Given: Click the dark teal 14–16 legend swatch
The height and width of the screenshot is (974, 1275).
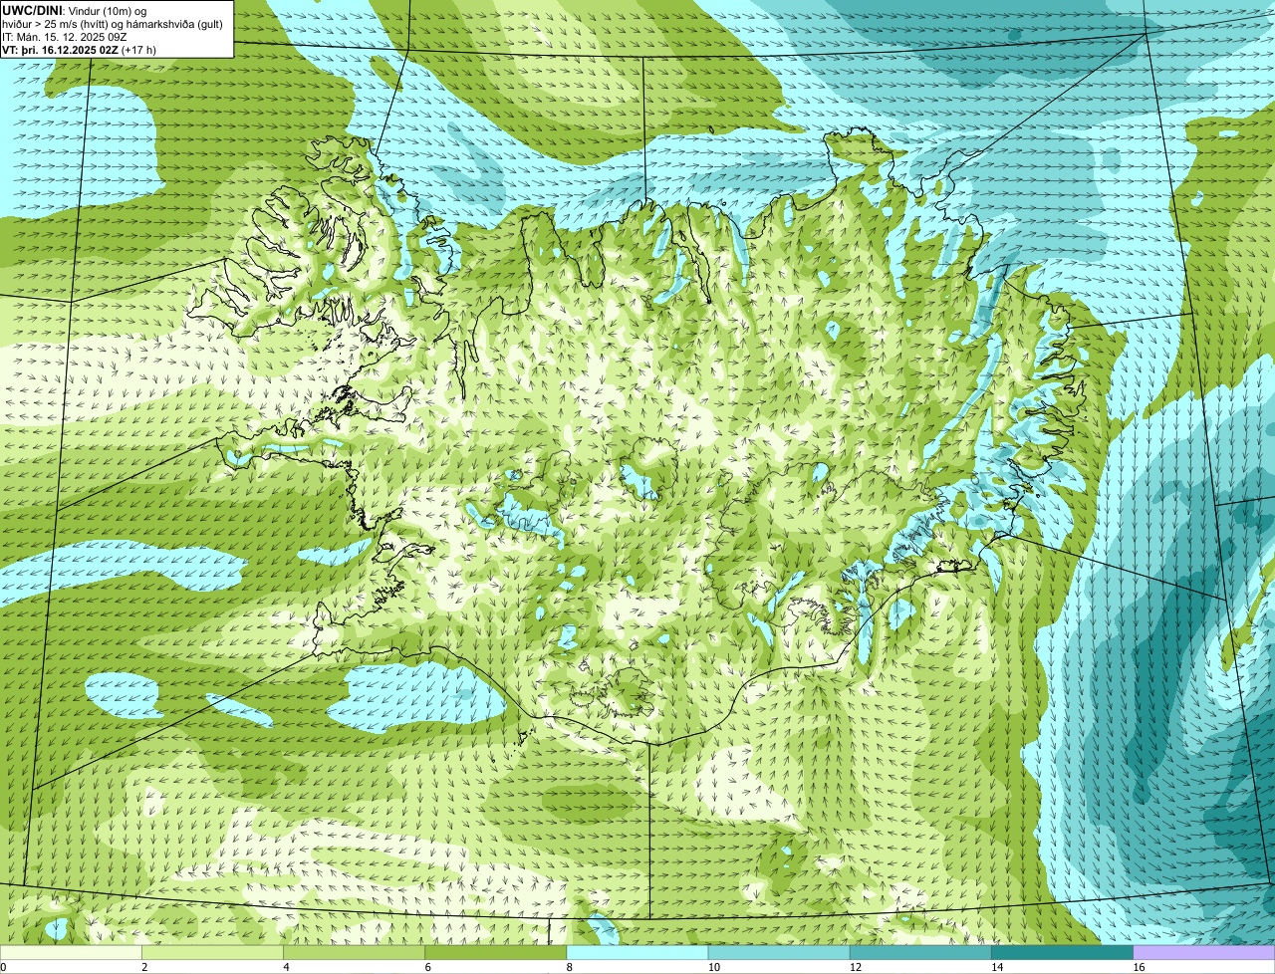Looking at the screenshot, I should 1063,952.
